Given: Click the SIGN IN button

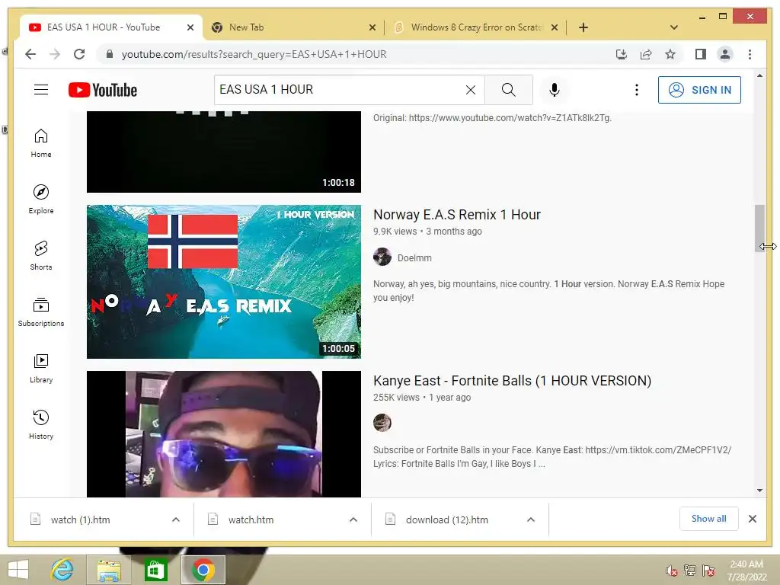Looking at the screenshot, I should pos(699,90).
